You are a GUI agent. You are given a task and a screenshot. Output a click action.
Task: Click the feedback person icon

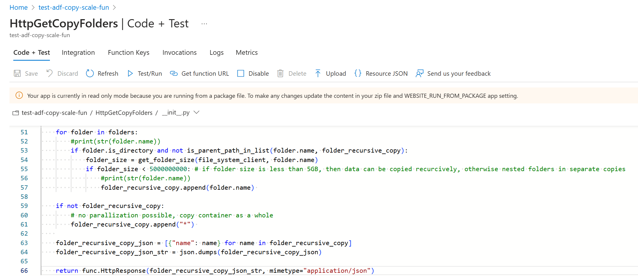click(419, 73)
